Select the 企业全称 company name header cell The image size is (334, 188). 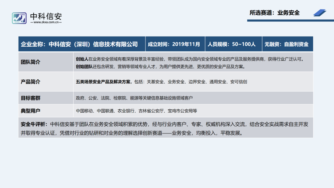(82, 44)
